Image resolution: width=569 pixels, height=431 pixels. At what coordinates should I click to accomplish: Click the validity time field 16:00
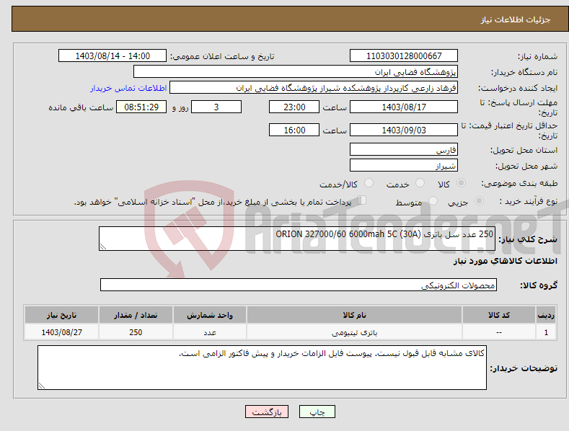(x=294, y=130)
